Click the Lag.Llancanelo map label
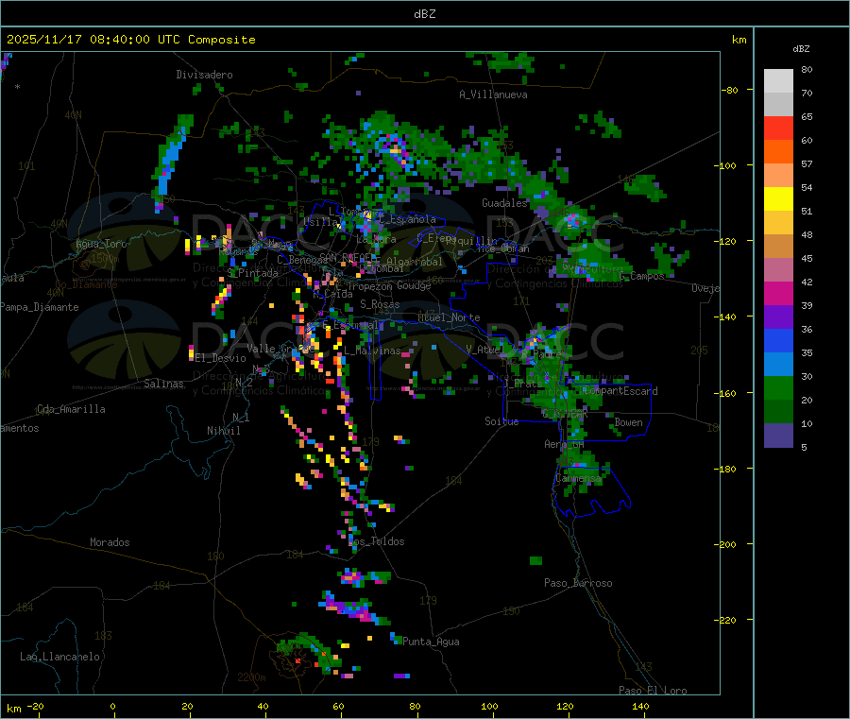This screenshot has width=850, height=719. [59, 657]
